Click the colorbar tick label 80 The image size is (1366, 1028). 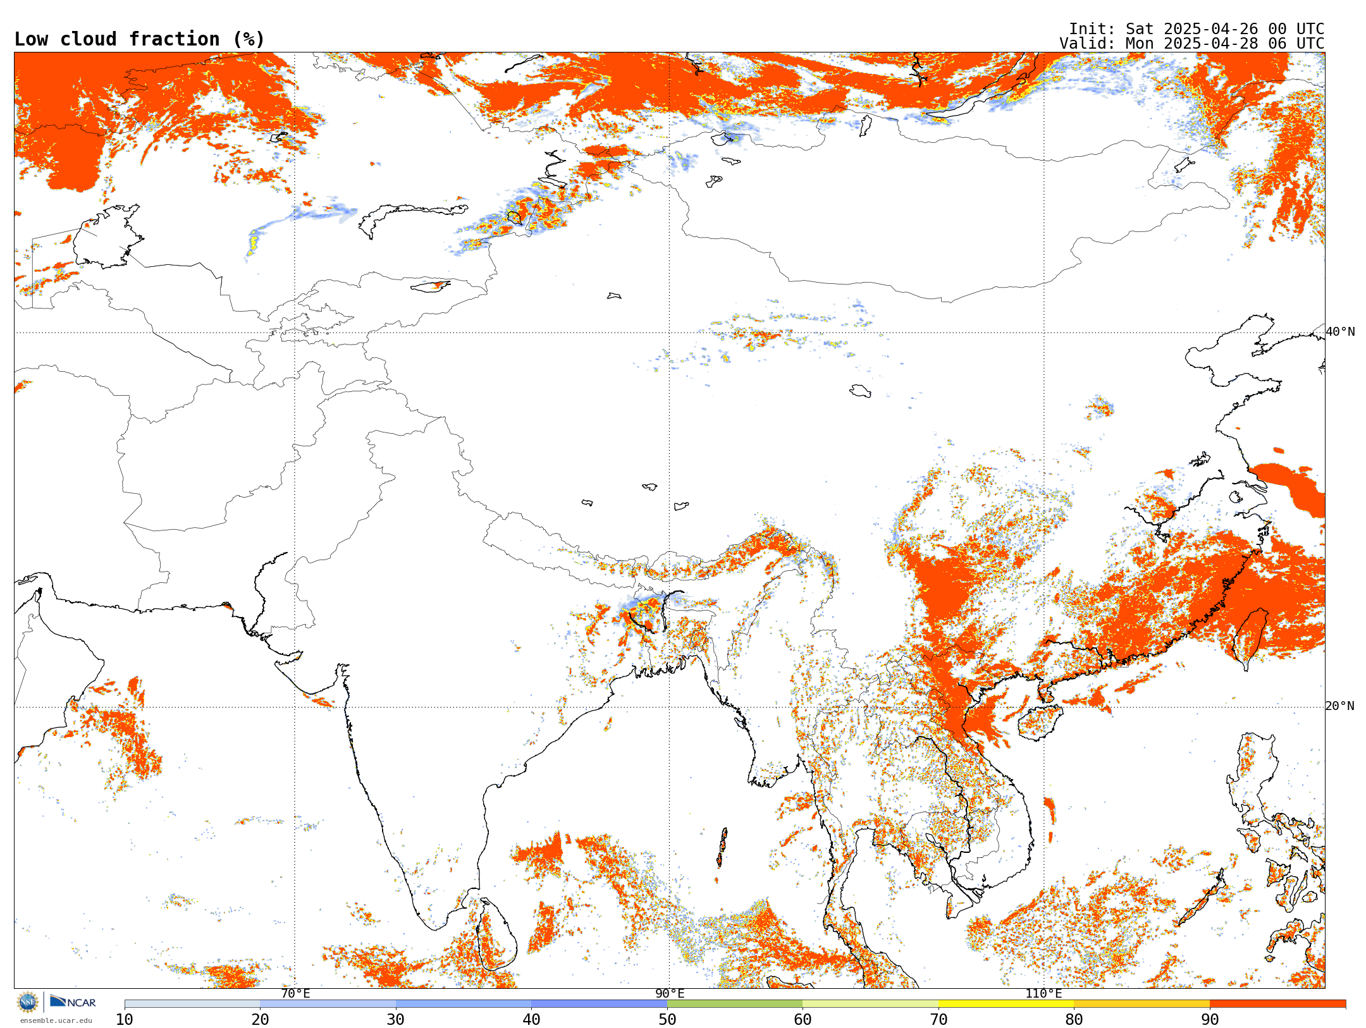point(1074,1020)
